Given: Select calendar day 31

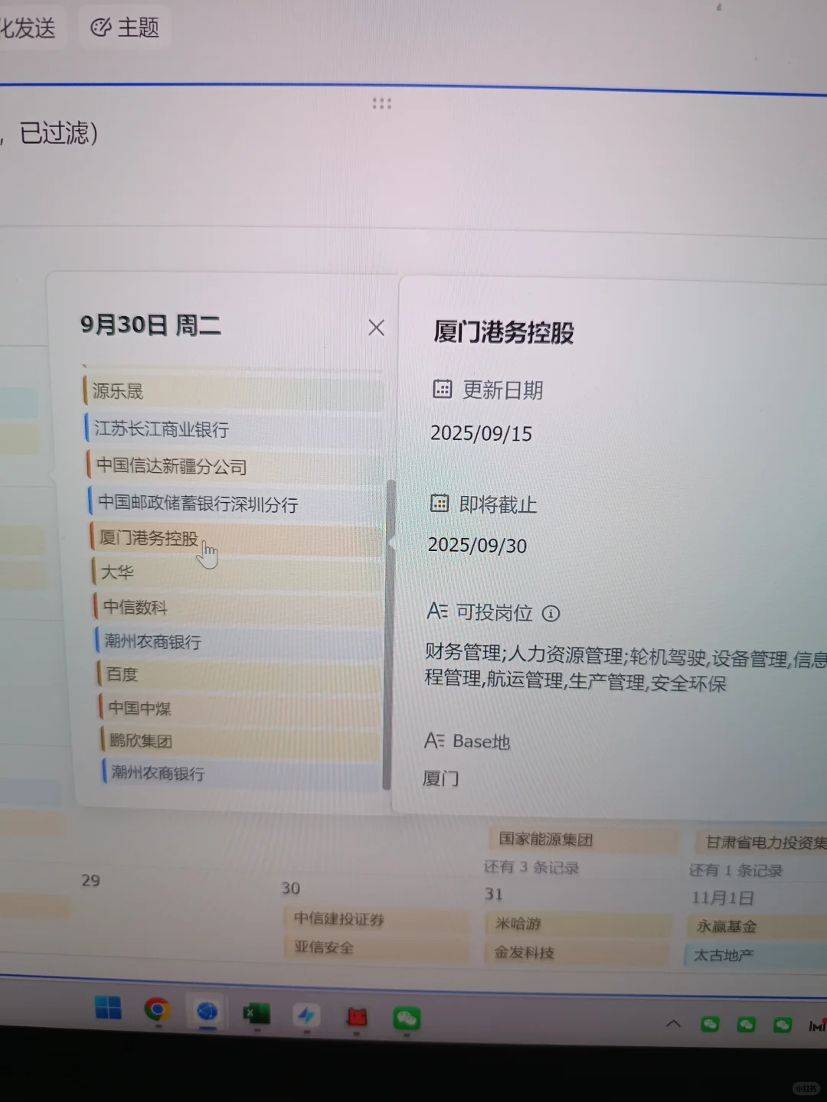Looking at the screenshot, I should coord(493,894).
